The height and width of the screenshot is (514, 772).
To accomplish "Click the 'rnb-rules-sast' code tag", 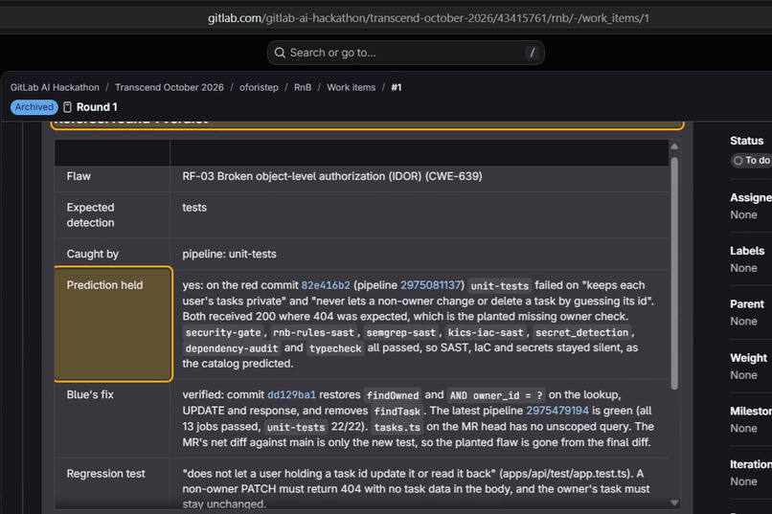I will click(x=313, y=332).
